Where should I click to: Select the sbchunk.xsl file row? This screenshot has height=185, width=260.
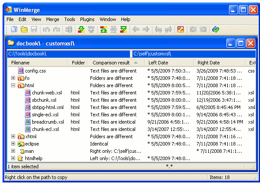point(131,100)
